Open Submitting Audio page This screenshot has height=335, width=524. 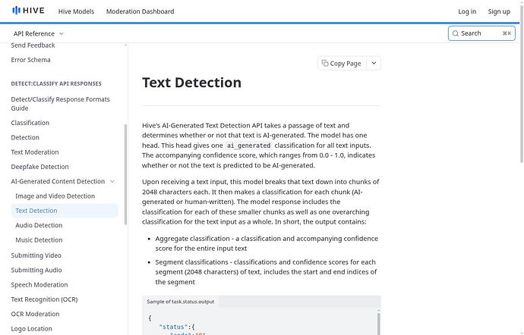[36, 271]
